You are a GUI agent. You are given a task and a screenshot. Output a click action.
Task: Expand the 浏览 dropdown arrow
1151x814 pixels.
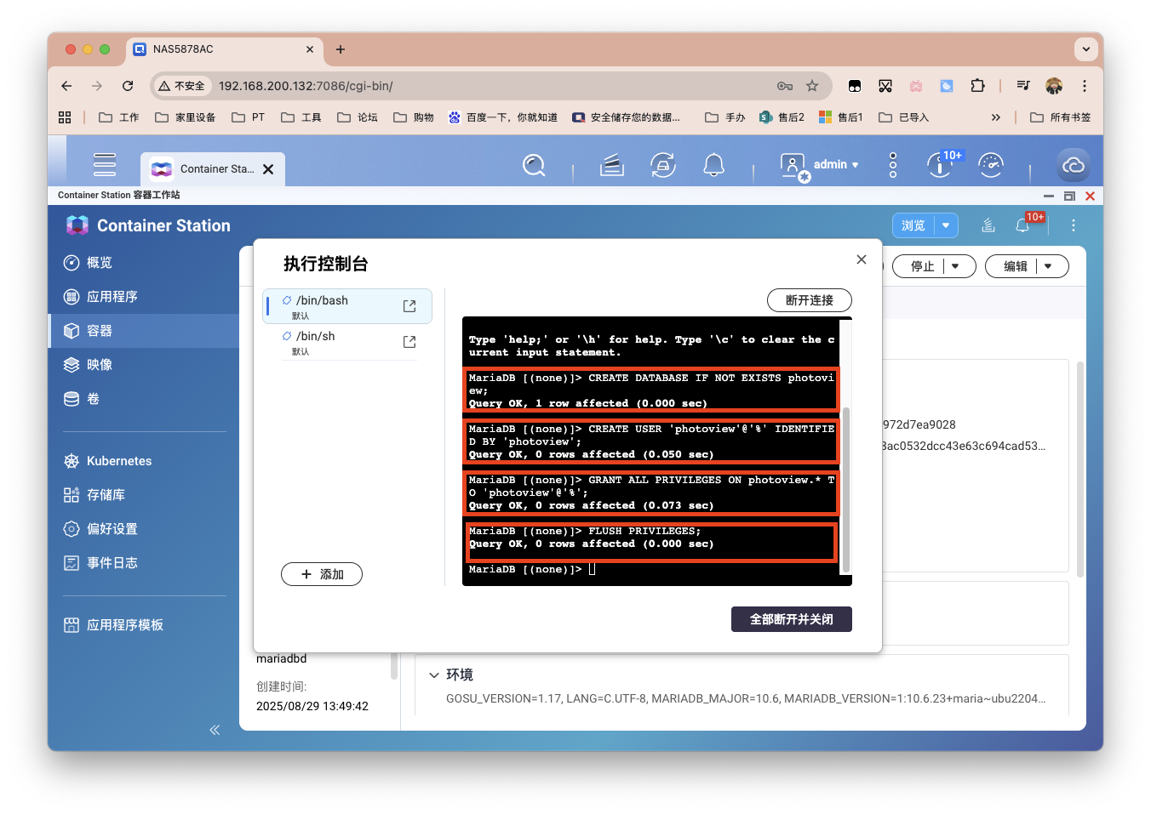946,225
